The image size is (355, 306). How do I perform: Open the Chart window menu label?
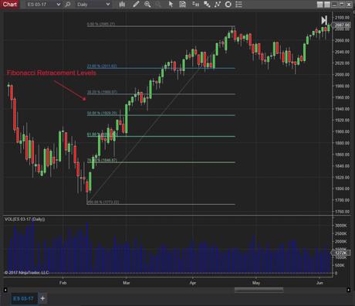(x=10, y=4)
